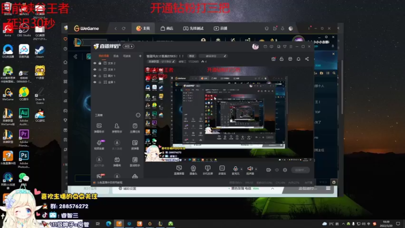Image resolution: width=405 pixels, height=228 pixels.
Task: Mute the 麦克风 microphone icon
Action: 235,169
